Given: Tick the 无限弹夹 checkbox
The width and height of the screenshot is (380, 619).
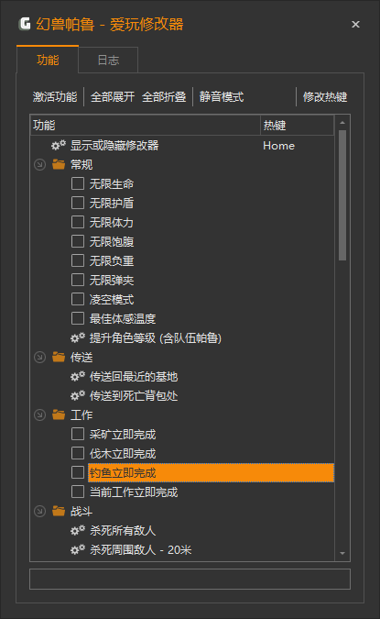Looking at the screenshot, I should point(78,280).
